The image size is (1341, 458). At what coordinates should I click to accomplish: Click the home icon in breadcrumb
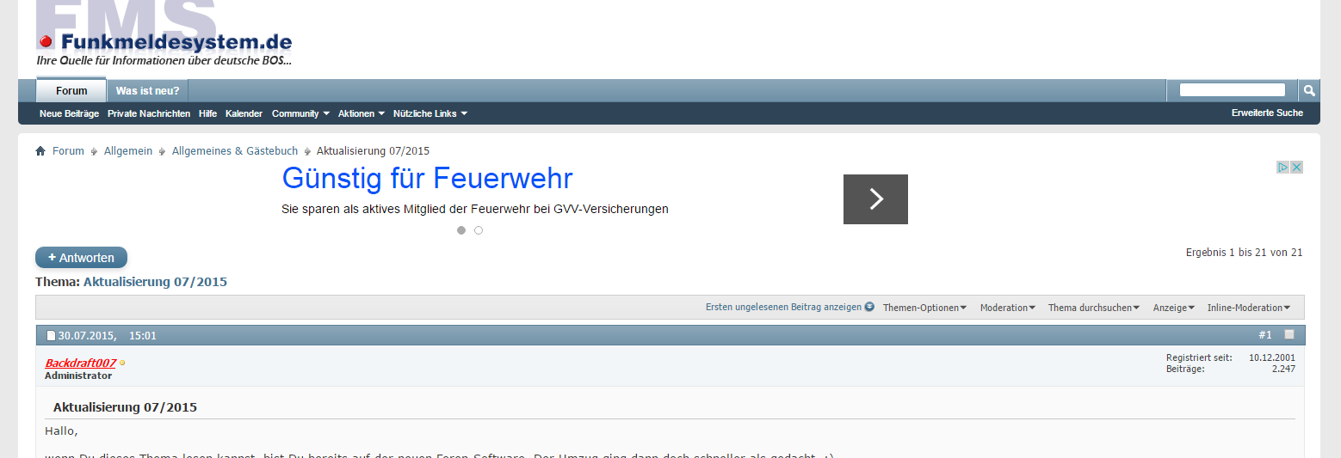[40, 151]
